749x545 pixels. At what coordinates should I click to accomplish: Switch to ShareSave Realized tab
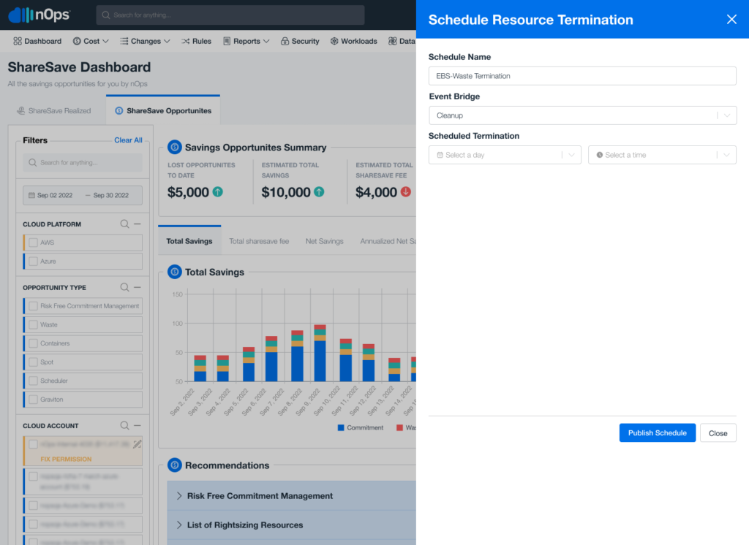[x=54, y=111]
